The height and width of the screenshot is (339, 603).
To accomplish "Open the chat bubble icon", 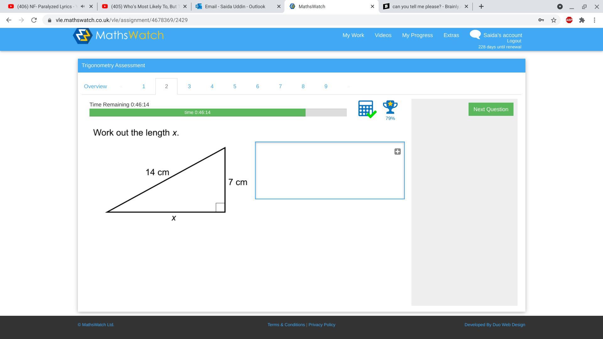I will click(x=475, y=35).
